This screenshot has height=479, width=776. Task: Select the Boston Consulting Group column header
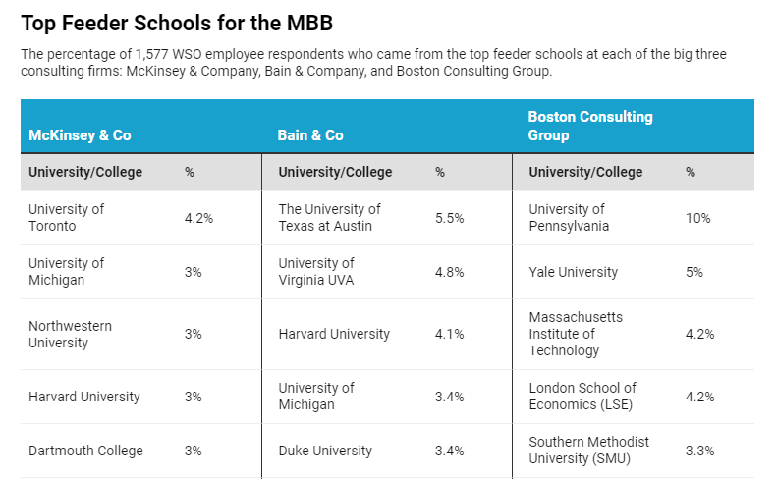coord(590,126)
